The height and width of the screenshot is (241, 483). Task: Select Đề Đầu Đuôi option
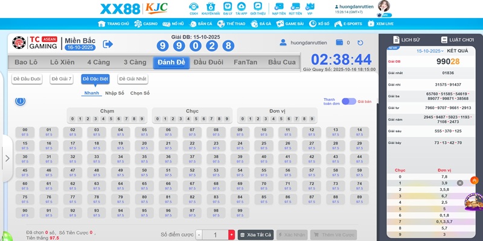(x=27, y=79)
